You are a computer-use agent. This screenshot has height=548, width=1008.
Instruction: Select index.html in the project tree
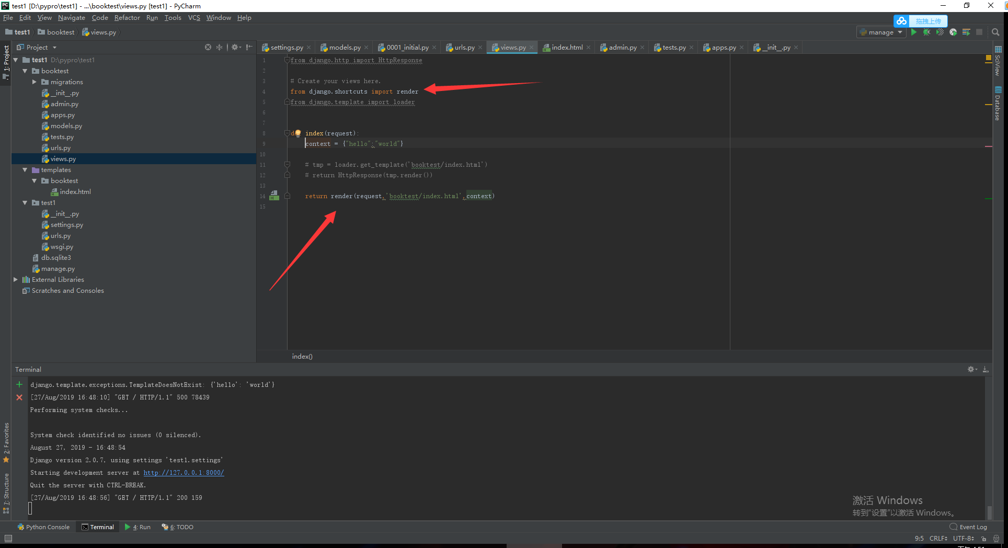pyautogui.click(x=75, y=192)
